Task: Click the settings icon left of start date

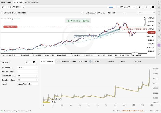Action: click(x=3, y=7)
